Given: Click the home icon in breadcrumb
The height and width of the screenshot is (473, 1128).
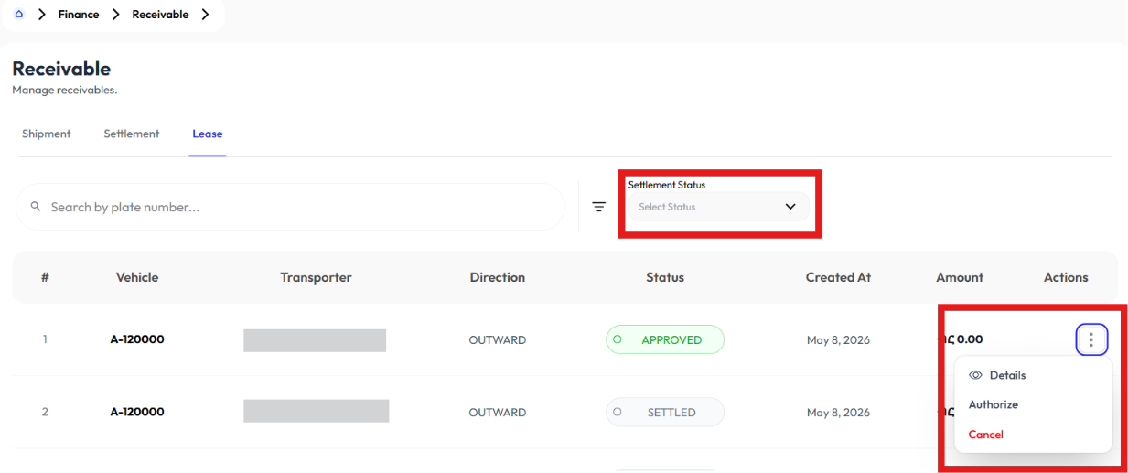Looking at the screenshot, I should tap(19, 14).
